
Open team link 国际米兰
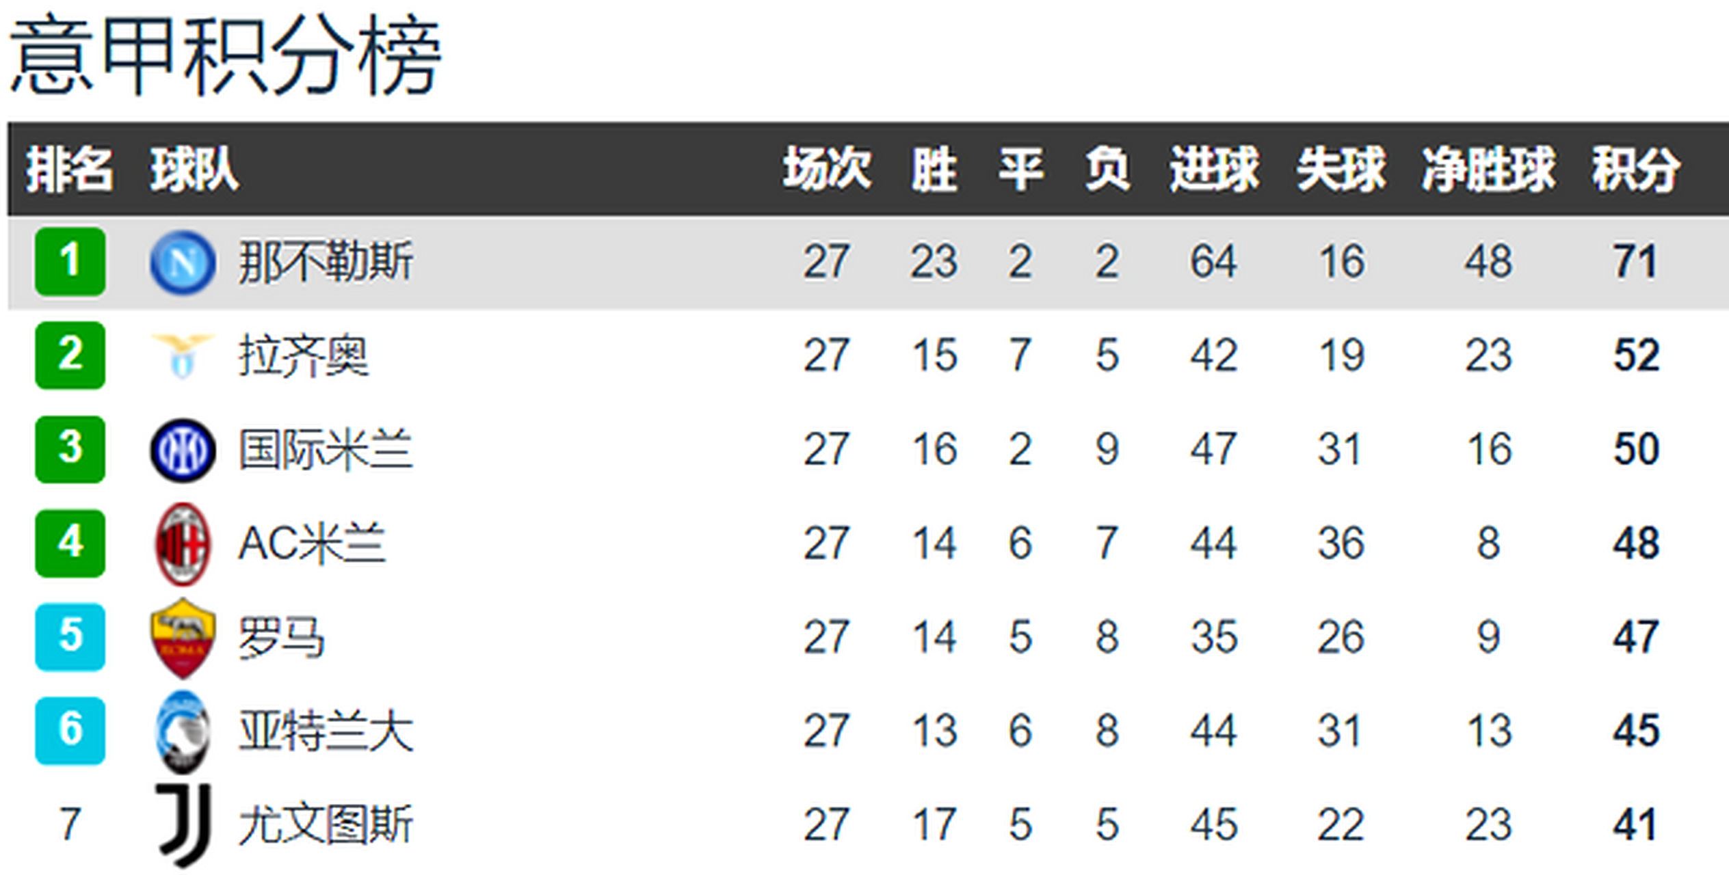click(326, 450)
